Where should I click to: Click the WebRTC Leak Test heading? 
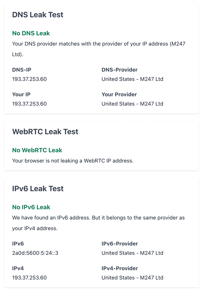(45, 132)
